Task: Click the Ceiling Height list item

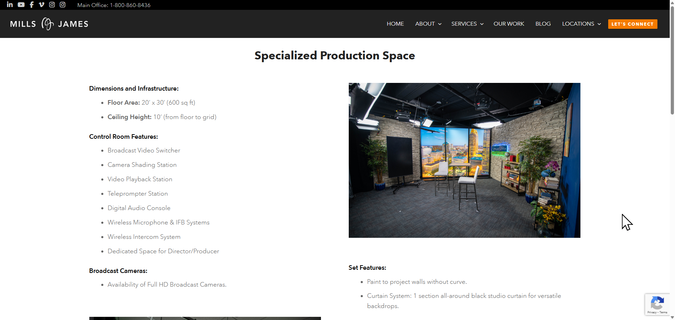Action: (162, 117)
